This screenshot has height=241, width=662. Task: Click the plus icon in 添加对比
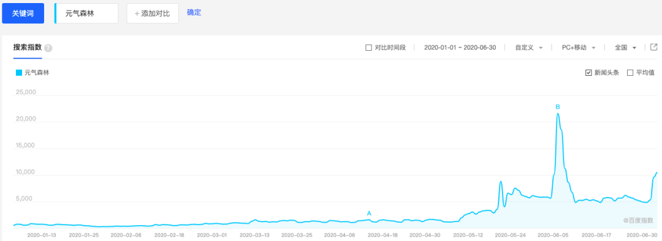point(137,14)
